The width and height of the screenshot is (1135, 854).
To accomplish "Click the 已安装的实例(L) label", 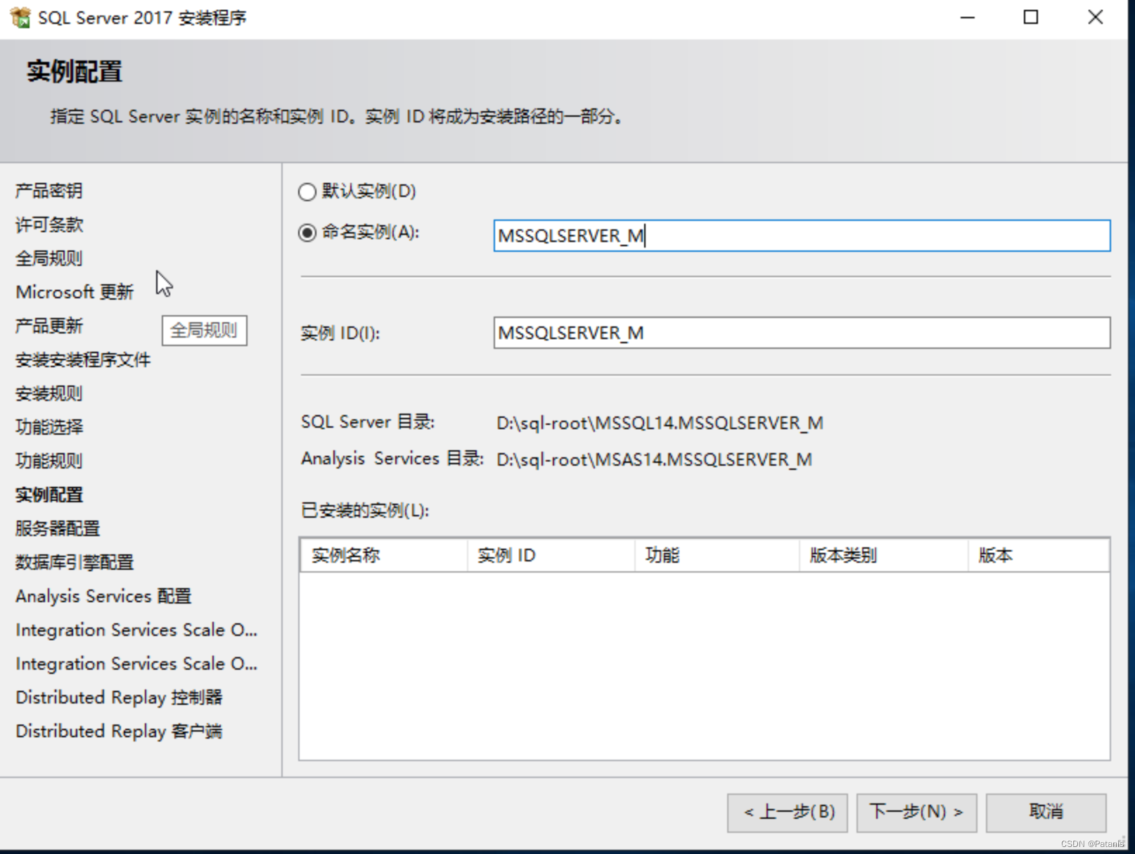I will pyautogui.click(x=365, y=510).
